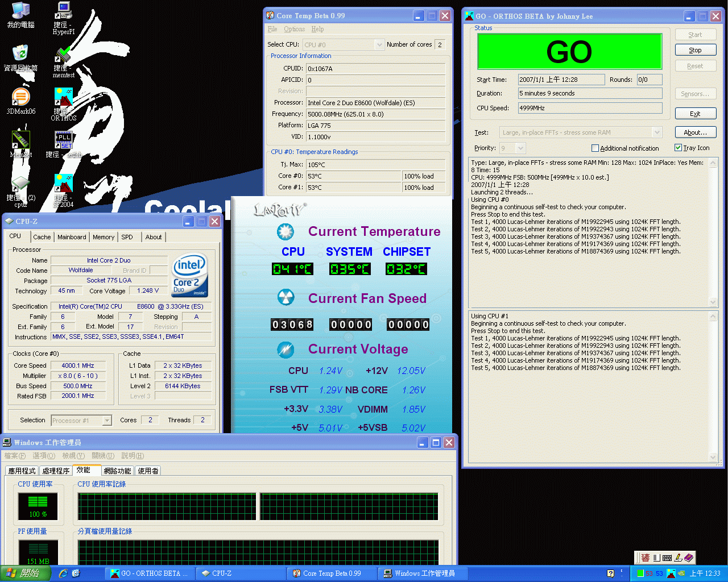
Task: Open the 資源回收筒 recycle bin icon
Action: [20, 59]
